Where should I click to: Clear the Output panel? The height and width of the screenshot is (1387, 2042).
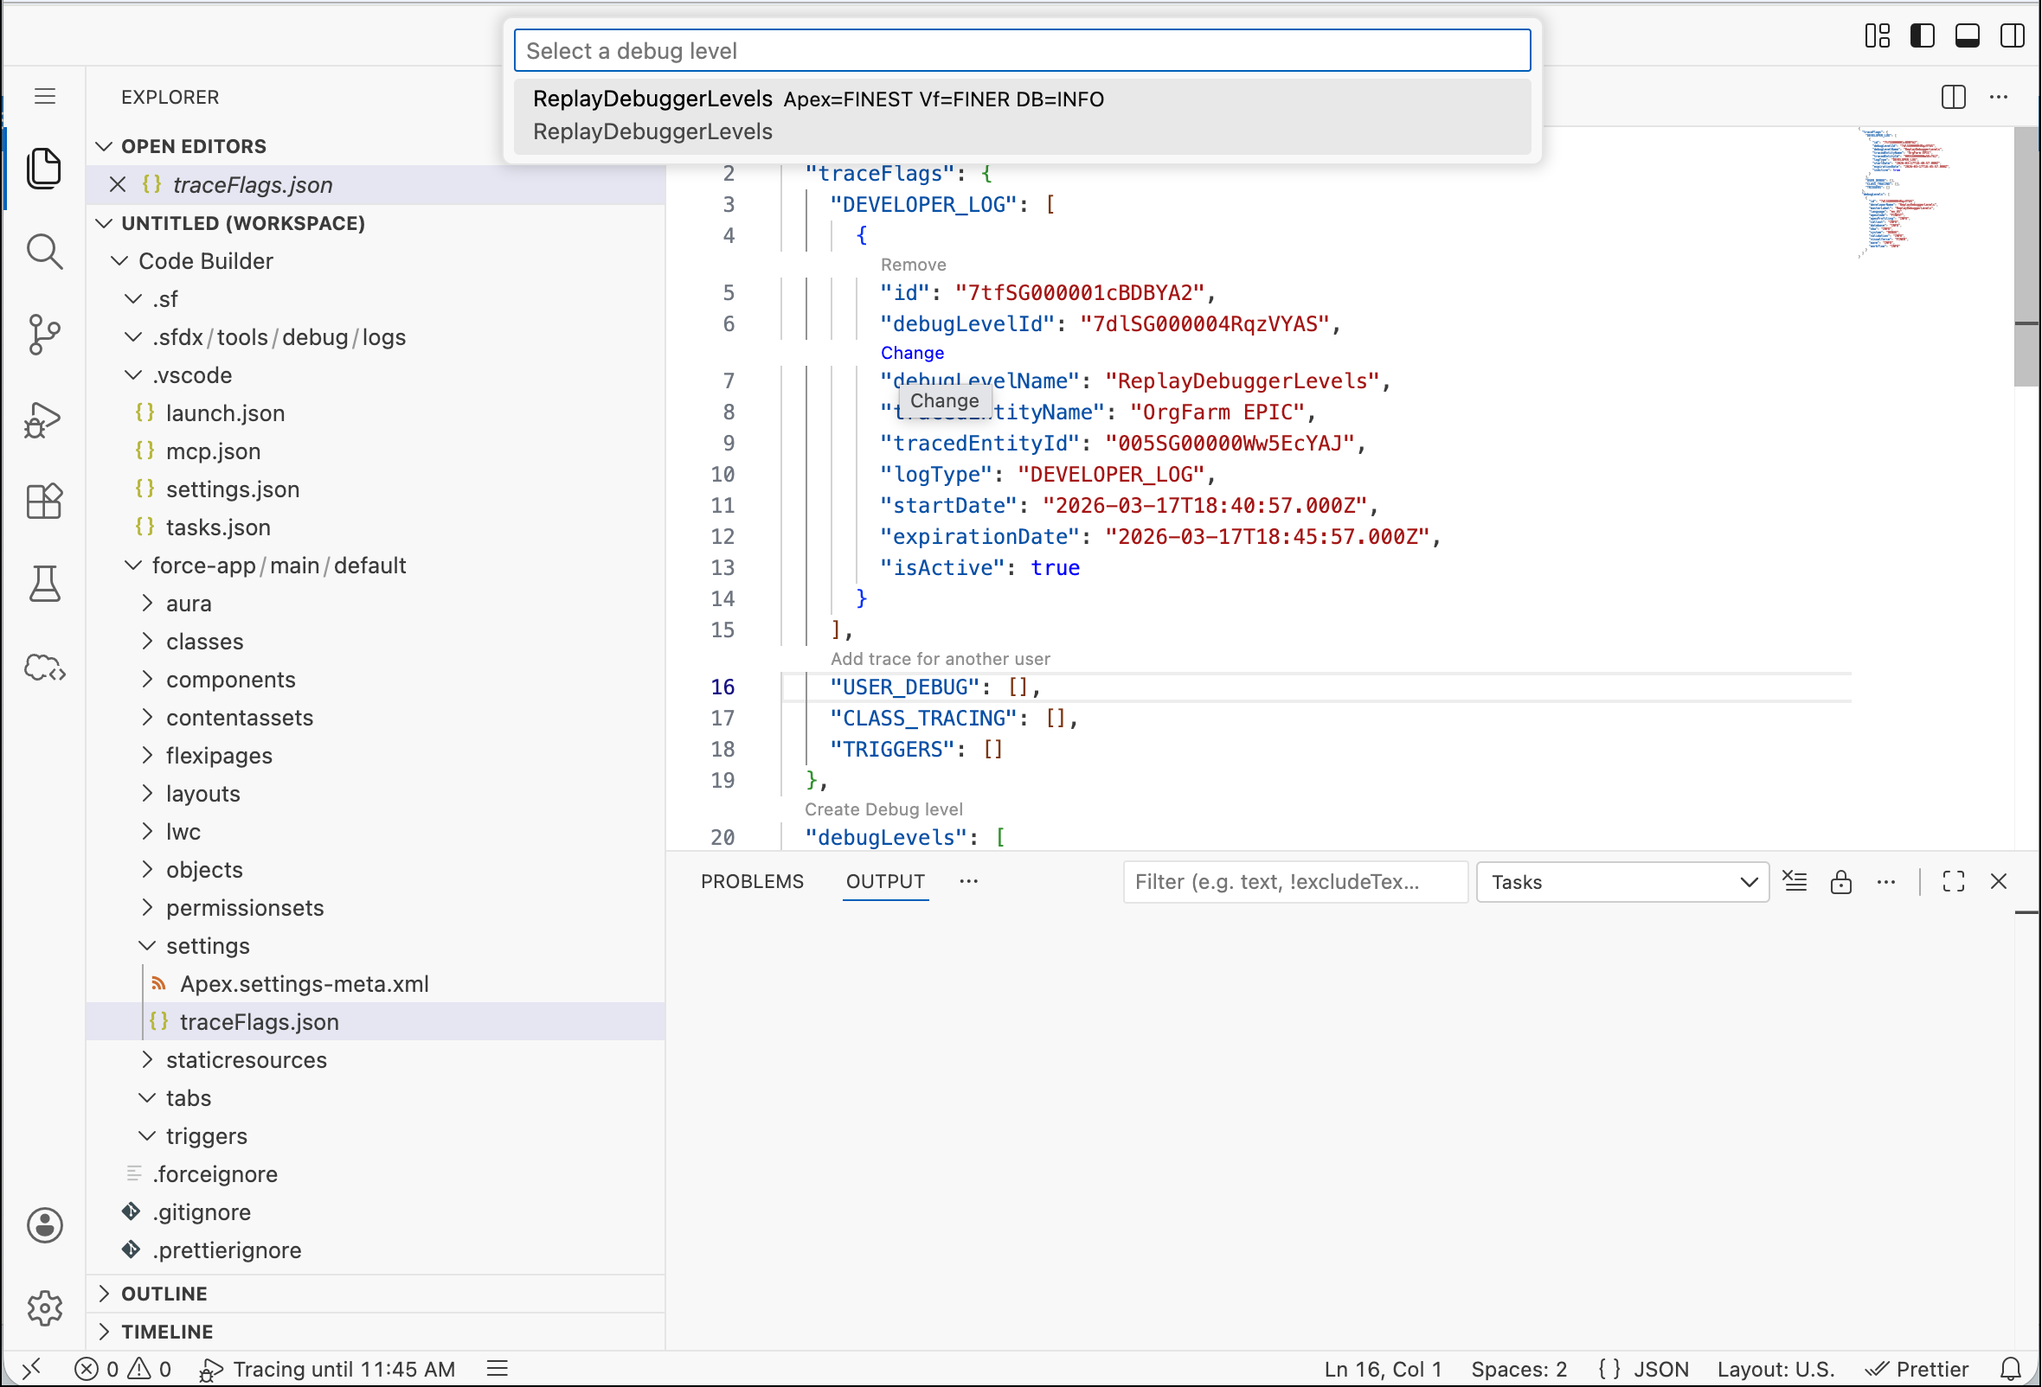[x=1795, y=881]
